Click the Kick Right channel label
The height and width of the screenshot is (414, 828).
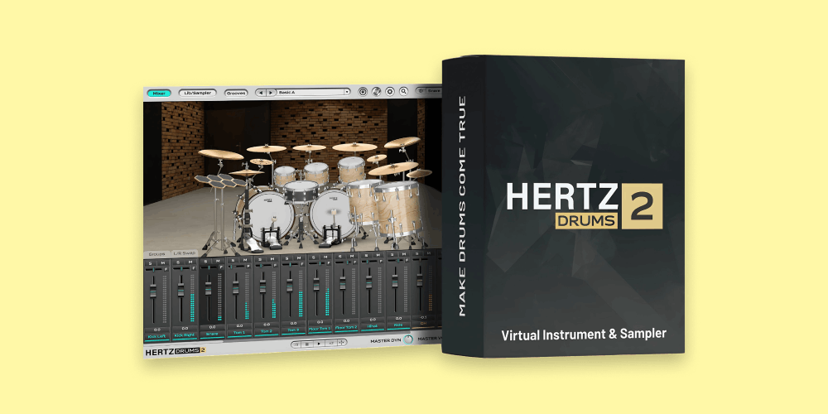[185, 335]
